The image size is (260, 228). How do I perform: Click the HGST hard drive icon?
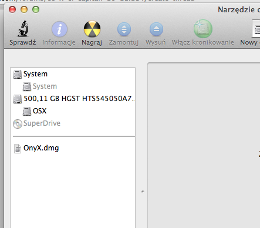18,99
